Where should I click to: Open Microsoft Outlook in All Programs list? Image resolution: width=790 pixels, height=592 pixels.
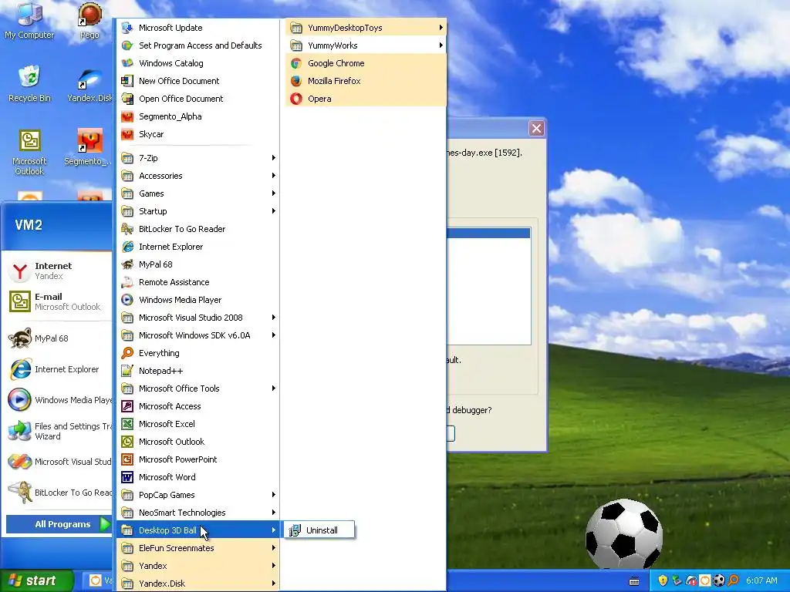(x=198, y=442)
